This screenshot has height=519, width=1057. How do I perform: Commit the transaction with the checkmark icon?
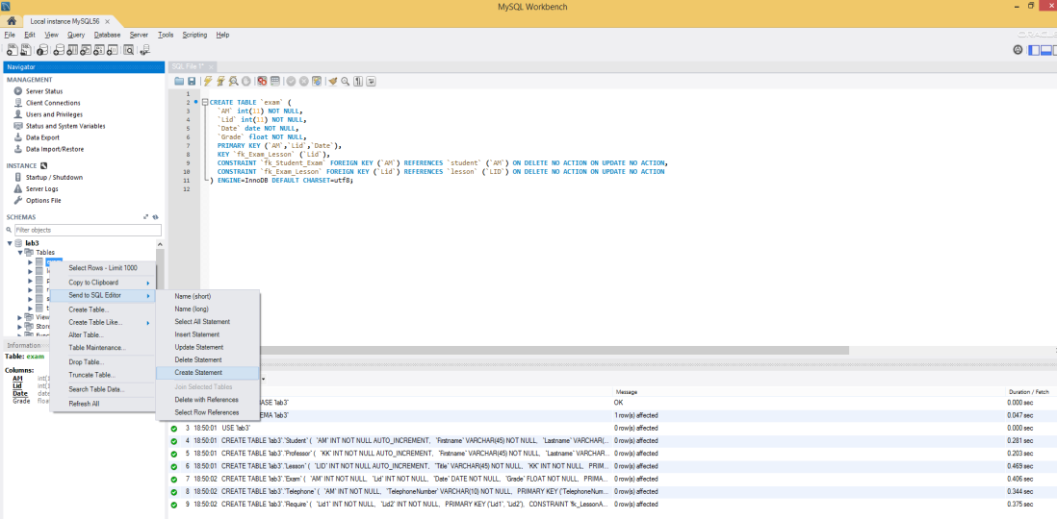tap(291, 81)
